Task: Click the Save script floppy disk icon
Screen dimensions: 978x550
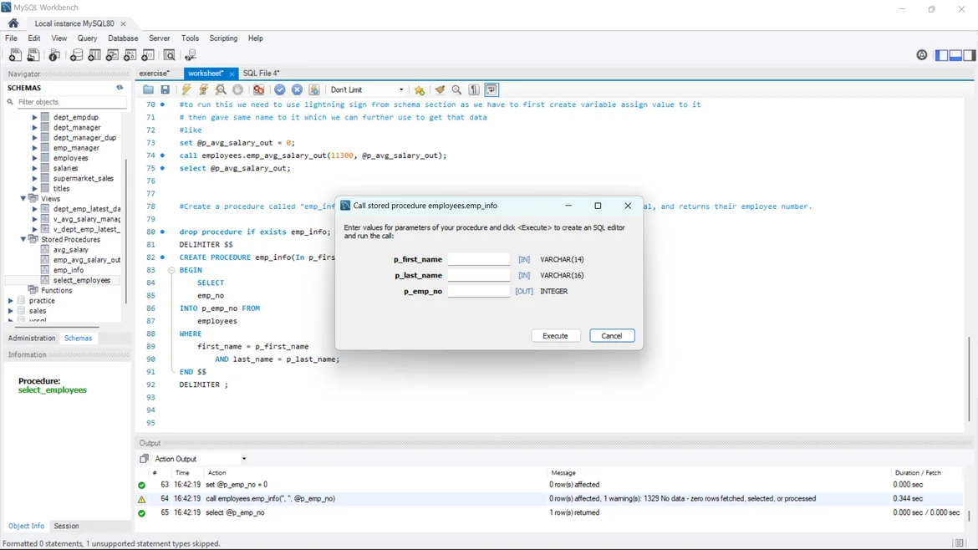Action: pos(166,89)
